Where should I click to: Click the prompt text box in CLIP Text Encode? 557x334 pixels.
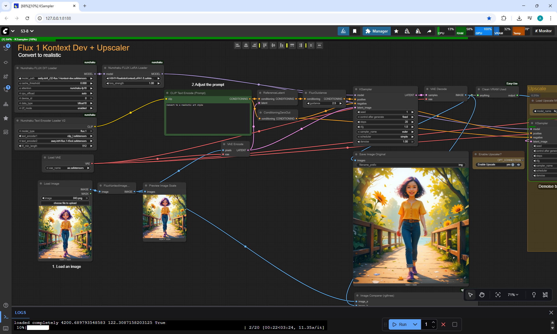pyautogui.click(x=207, y=119)
